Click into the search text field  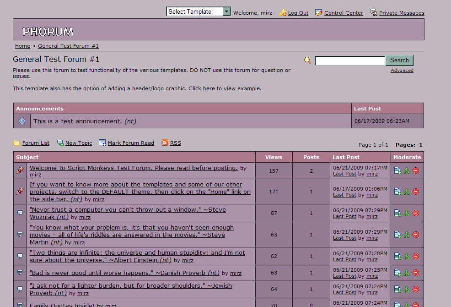350,61
